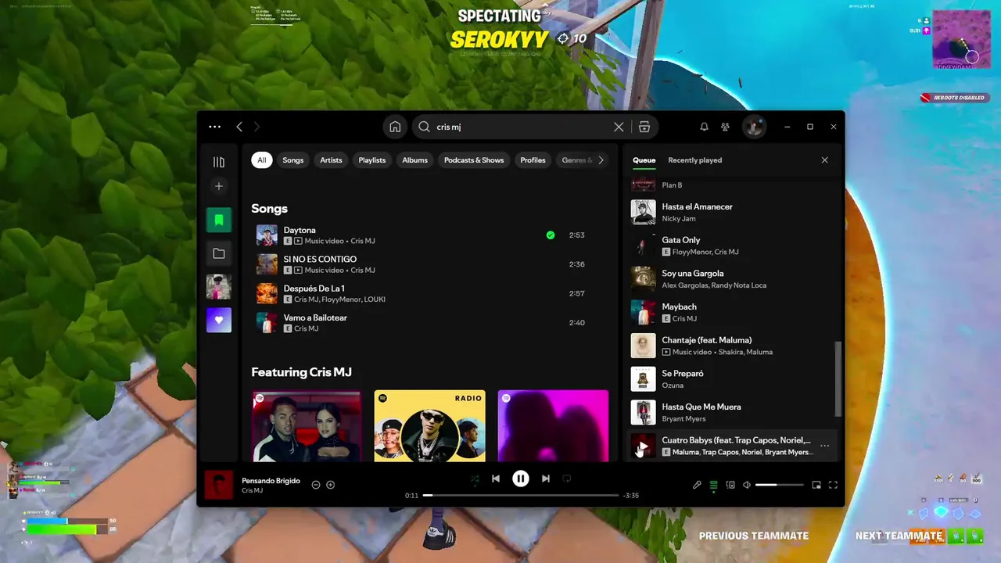Seek within the song progress bar
This screenshot has height=563, width=1001.
pos(521,495)
